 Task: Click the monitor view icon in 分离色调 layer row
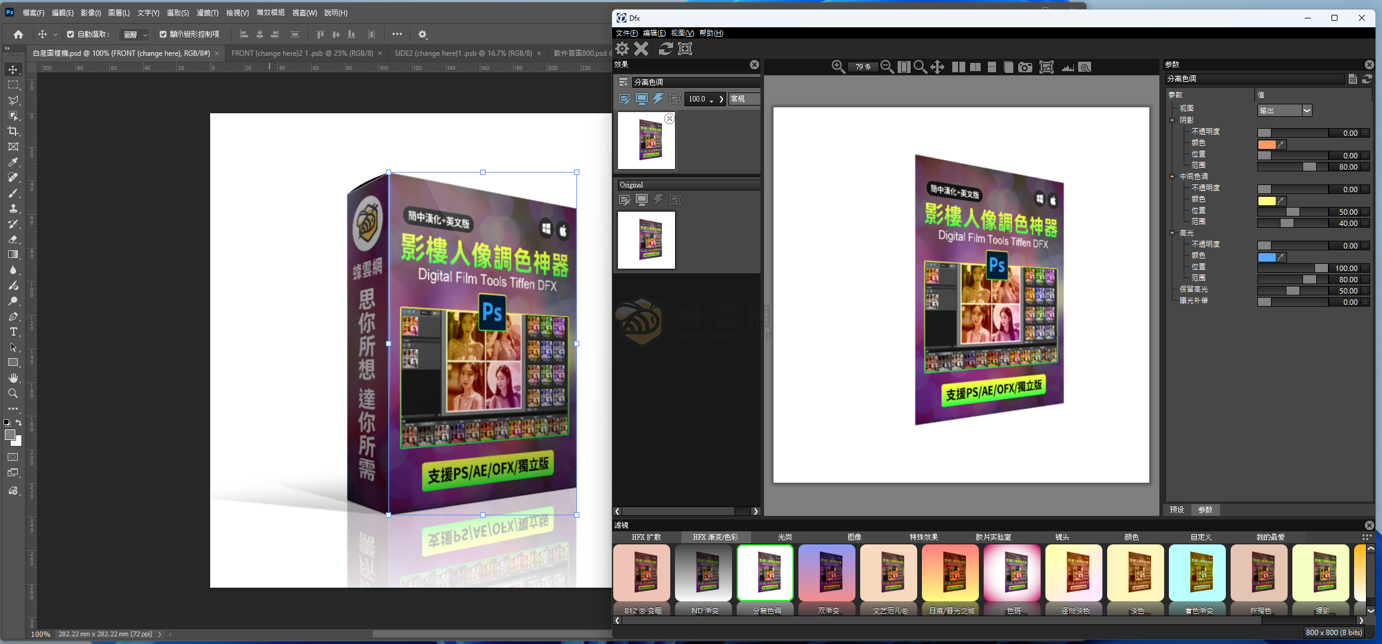(x=642, y=99)
